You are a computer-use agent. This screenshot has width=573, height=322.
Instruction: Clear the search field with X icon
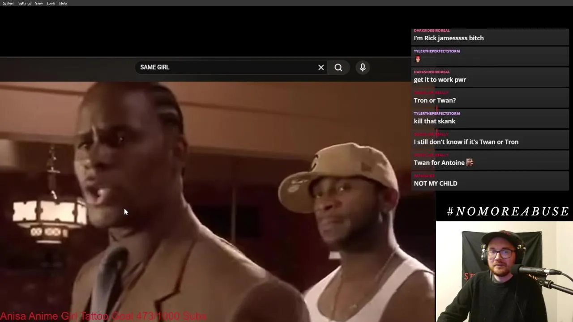tap(321, 68)
